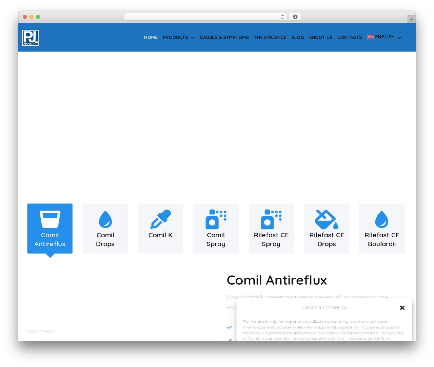Click the Rilefast CE Drops bucket icon
This screenshot has height=367, width=434.
pyautogui.click(x=327, y=219)
